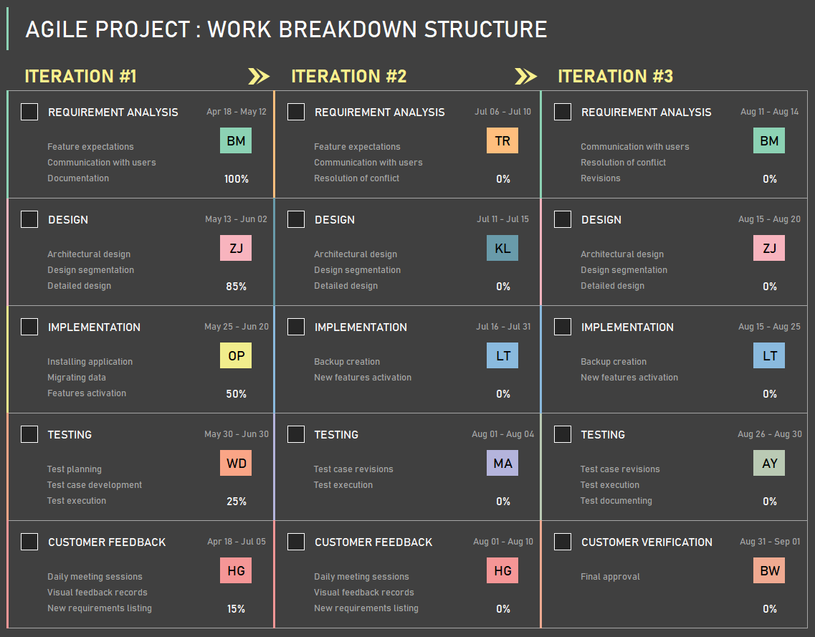Viewport: 815px width, 637px height.
Task: Click the chevron arrow after Iteration #1
Action: [259, 76]
